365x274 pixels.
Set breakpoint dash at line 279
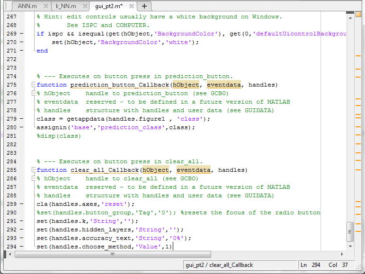coord(21,119)
